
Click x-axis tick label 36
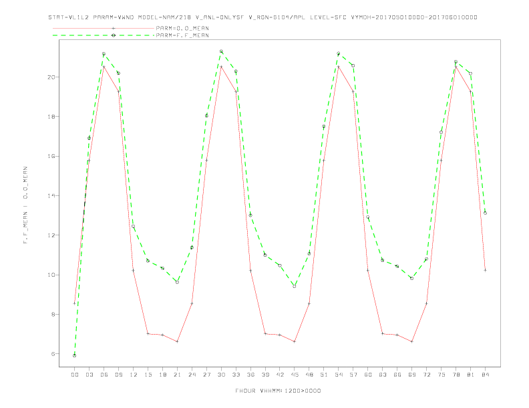(250, 375)
